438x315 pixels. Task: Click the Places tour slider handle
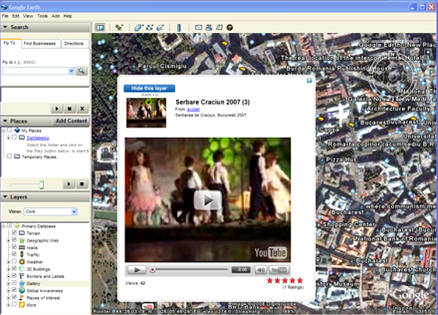coord(41,185)
